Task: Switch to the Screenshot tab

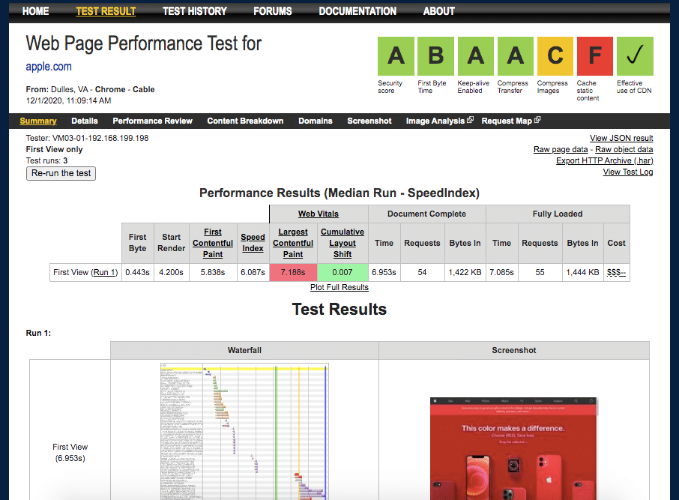Action: pos(369,121)
